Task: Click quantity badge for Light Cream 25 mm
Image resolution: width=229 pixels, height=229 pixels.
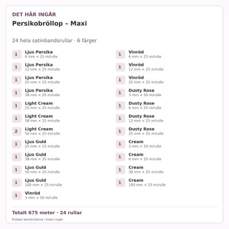Action: (x=17, y=105)
